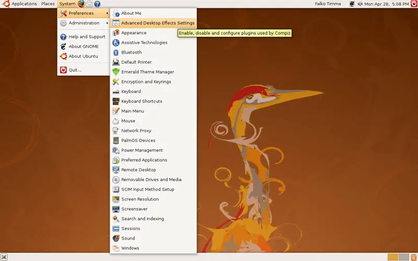The width and height of the screenshot is (418, 261).
Task: Open Network Proxy preferences
Action: click(x=153, y=130)
